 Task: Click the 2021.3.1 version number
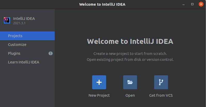click(x=19, y=23)
